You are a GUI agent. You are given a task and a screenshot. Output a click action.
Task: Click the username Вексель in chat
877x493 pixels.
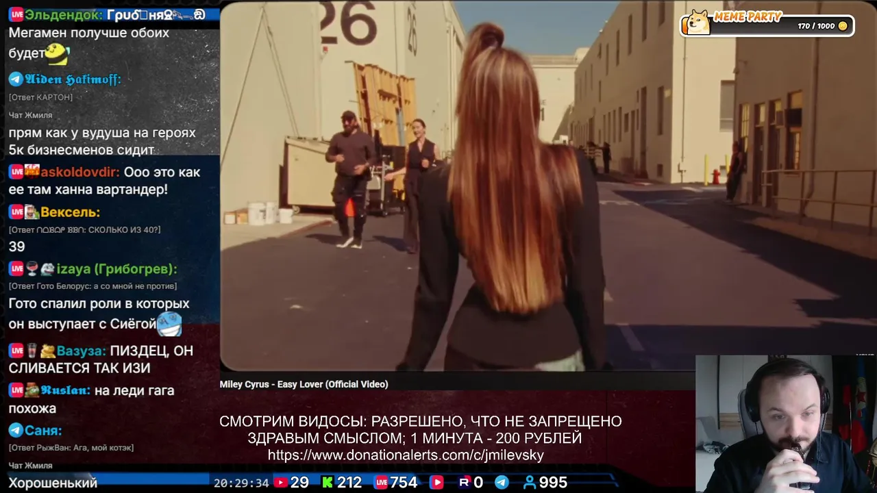(x=70, y=212)
